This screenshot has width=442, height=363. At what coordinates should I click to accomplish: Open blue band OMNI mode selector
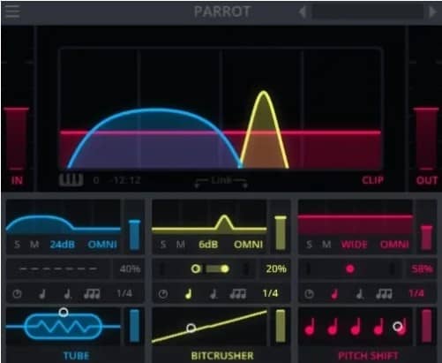(102, 245)
